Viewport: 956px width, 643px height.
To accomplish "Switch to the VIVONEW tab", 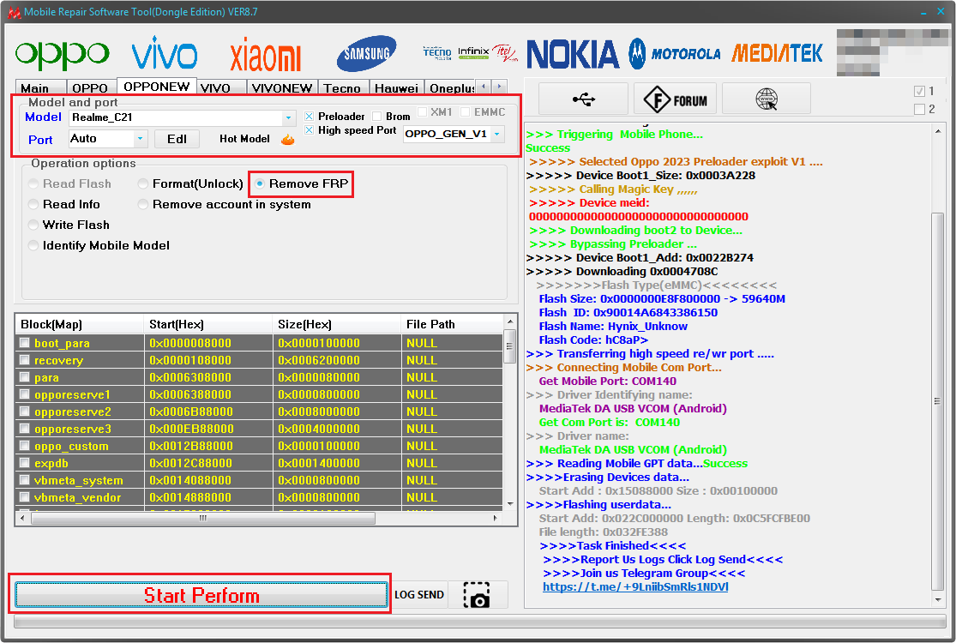I will pyautogui.click(x=282, y=88).
